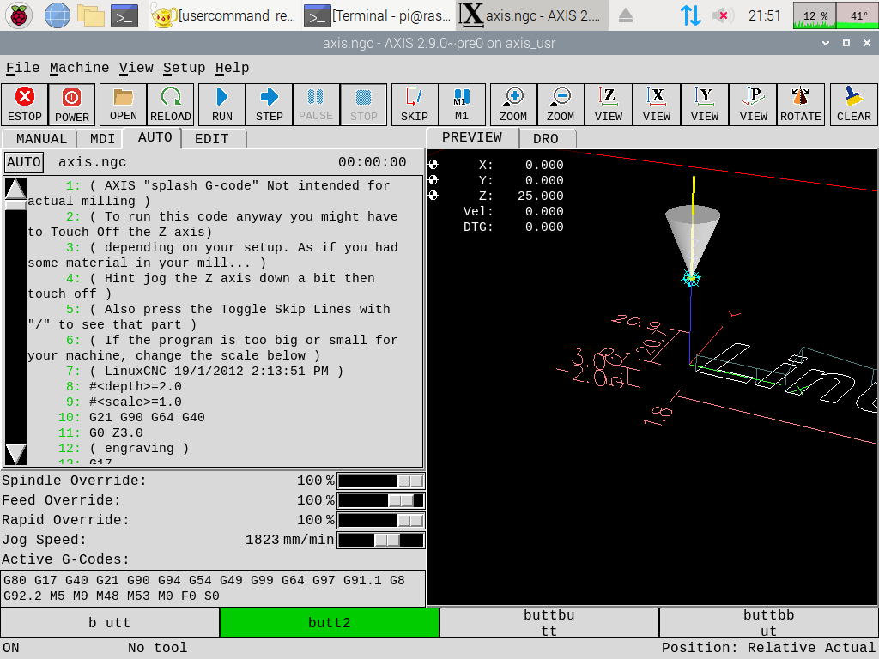Open the Machine menu
This screenshot has height=659, width=879.
coord(79,68)
